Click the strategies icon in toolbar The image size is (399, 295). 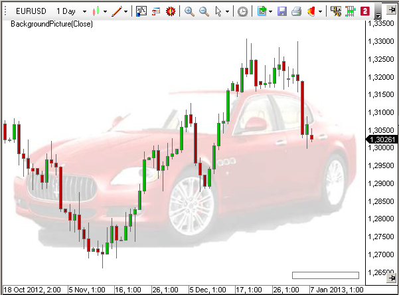click(x=156, y=11)
